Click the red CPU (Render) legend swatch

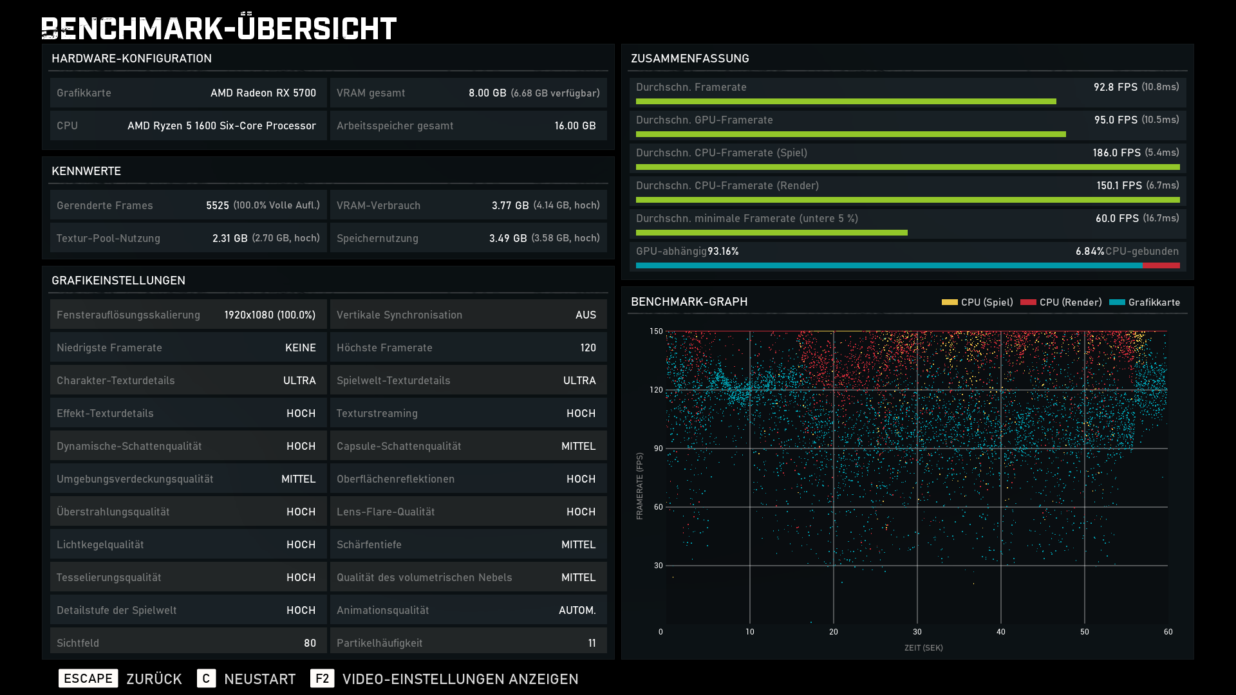(x=1028, y=302)
